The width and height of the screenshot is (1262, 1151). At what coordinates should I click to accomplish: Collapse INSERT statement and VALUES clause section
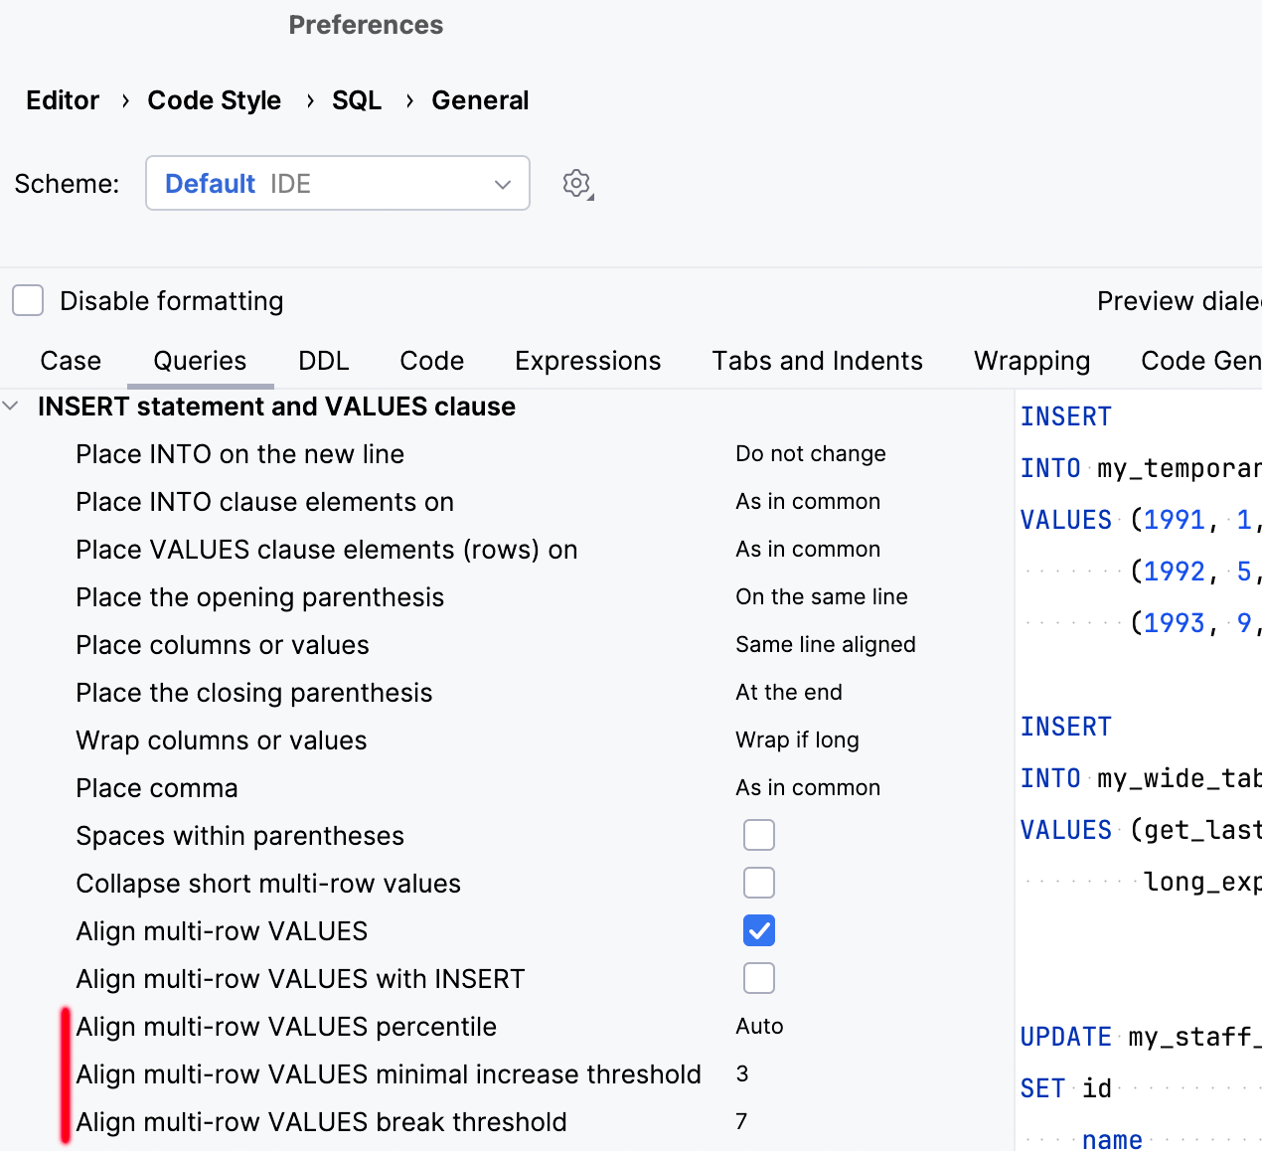coord(11,407)
